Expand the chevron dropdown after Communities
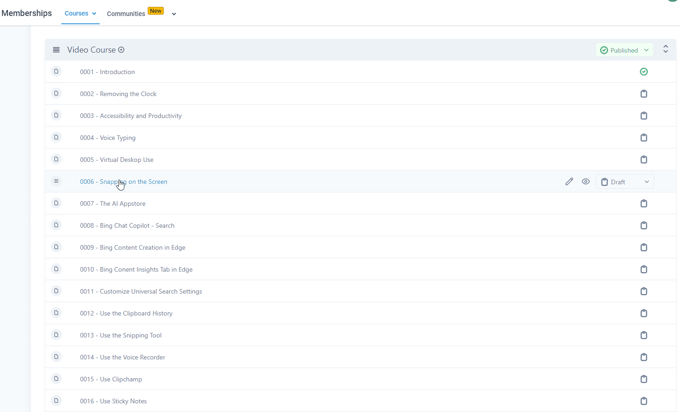The image size is (680, 412). tap(174, 14)
